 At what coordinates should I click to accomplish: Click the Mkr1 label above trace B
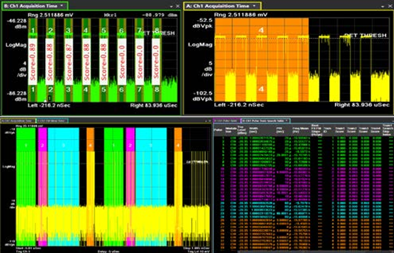tap(110, 15)
